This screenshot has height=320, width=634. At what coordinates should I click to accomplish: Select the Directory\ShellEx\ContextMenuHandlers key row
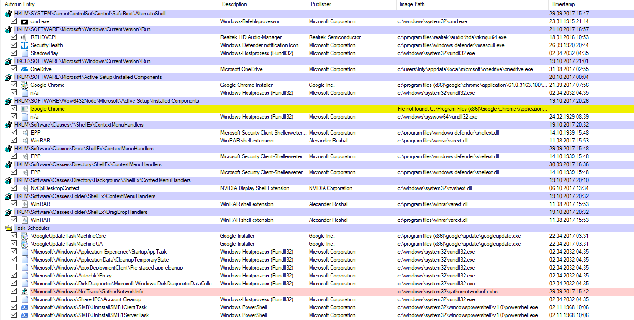pyautogui.click(x=317, y=164)
